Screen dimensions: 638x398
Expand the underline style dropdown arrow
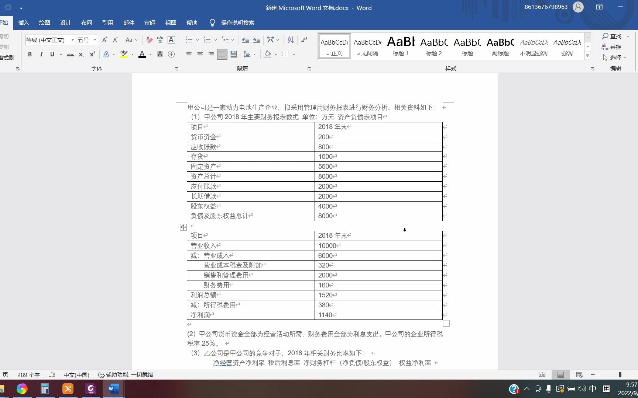(x=61, y=55)
